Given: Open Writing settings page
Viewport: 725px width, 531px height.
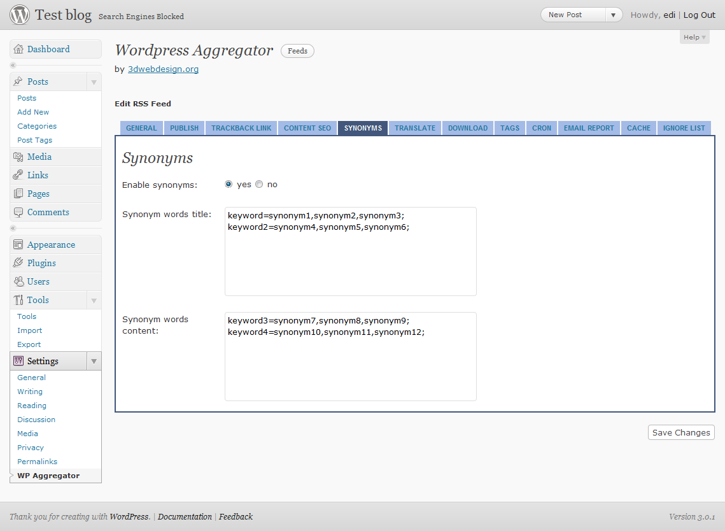Looking at the screenshot, I should 30,392.
